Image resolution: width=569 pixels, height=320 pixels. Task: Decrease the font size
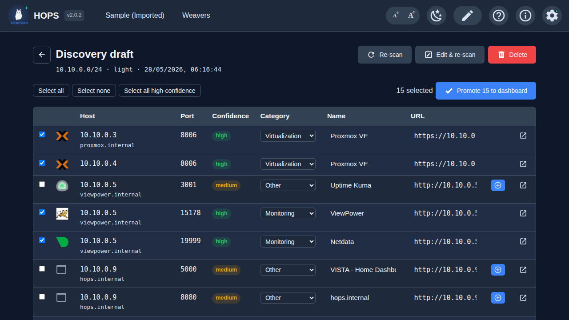pos(396,16)
